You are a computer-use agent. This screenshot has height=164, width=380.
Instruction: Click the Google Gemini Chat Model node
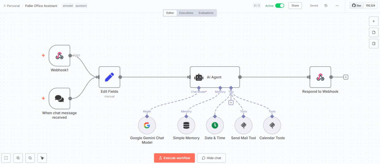[147, 125]
